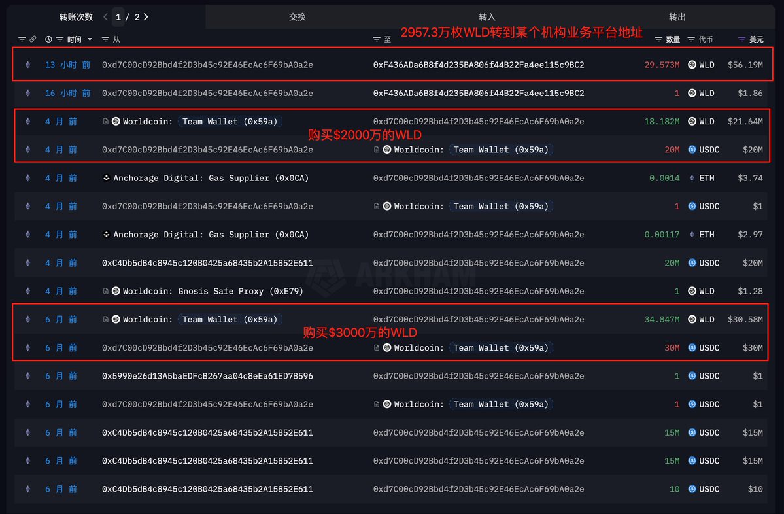Image resolution: width=784 pixels, height=514 pixels.
Task: Click the $1.86 USD value
Action: 751,93
